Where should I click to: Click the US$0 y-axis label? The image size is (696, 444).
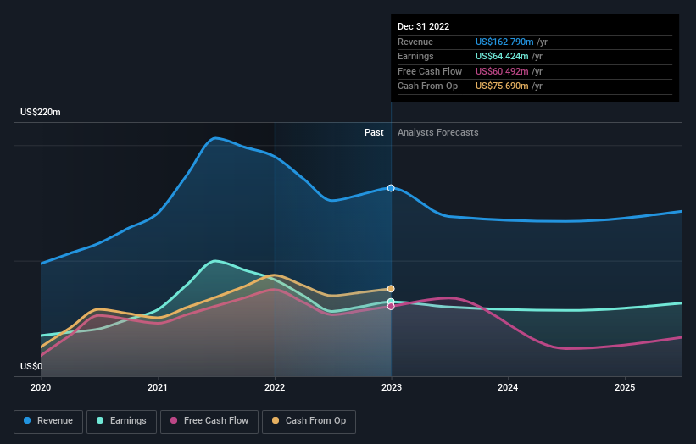click(31, 366)
